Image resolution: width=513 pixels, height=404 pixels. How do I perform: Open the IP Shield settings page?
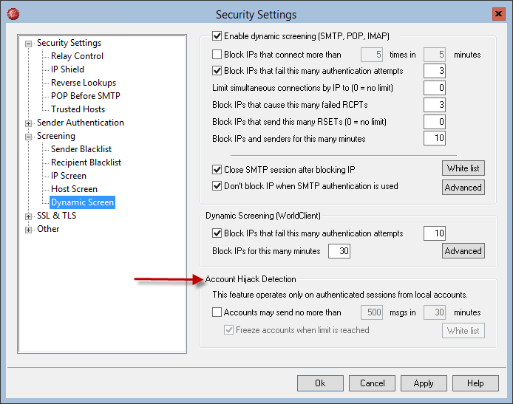pyautogui.click(x=67, y=69)
